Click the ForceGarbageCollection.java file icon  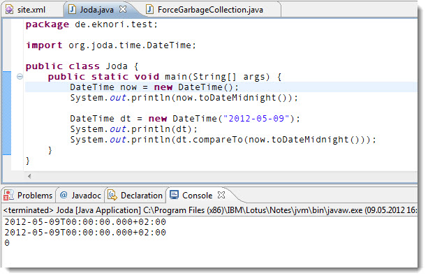click(149, 10)
